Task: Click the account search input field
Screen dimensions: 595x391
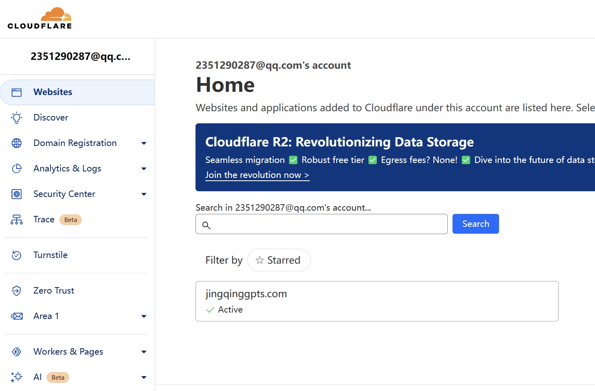Action: click(x=327, y=224)
